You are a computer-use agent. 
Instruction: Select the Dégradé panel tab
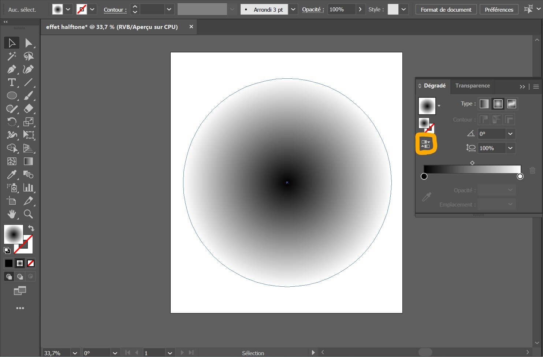pyautogui.click(x=435, y=86)
